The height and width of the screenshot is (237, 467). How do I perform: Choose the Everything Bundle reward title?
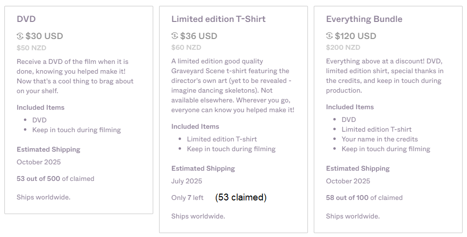tap(364, 19)
